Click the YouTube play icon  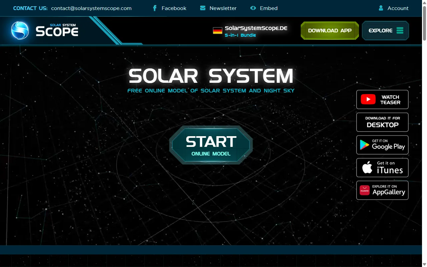pyautogui.click(x=368, y=99)
